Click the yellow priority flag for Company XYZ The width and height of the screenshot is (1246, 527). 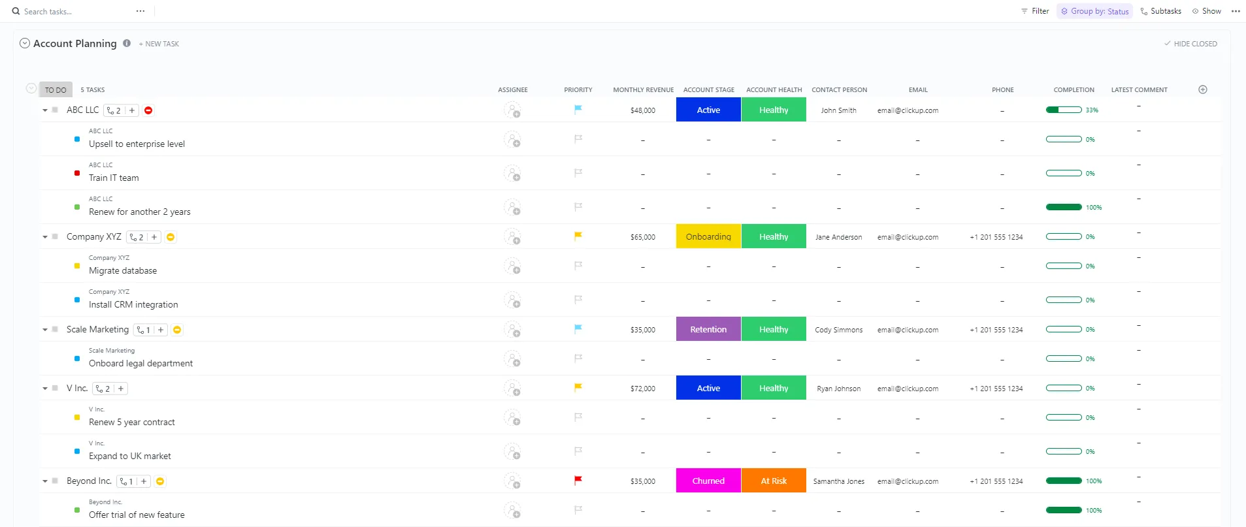click(x=578, y=236)
